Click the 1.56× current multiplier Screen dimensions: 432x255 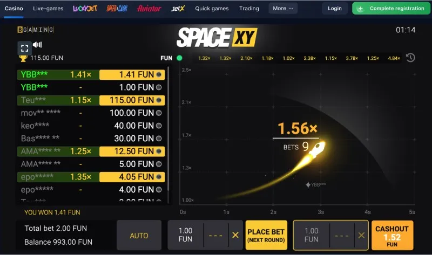pos(298,128)
